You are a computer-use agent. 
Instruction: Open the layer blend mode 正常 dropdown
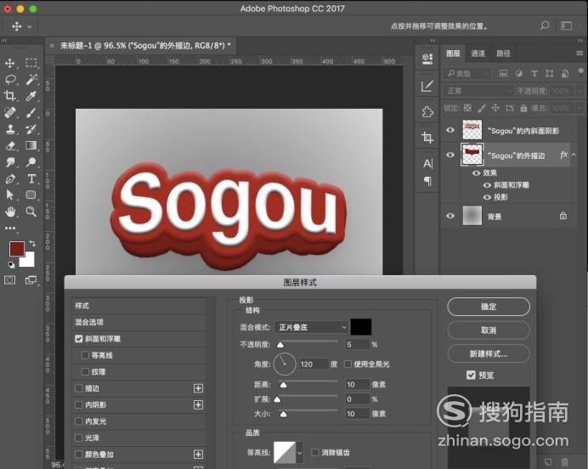point(478,91)
